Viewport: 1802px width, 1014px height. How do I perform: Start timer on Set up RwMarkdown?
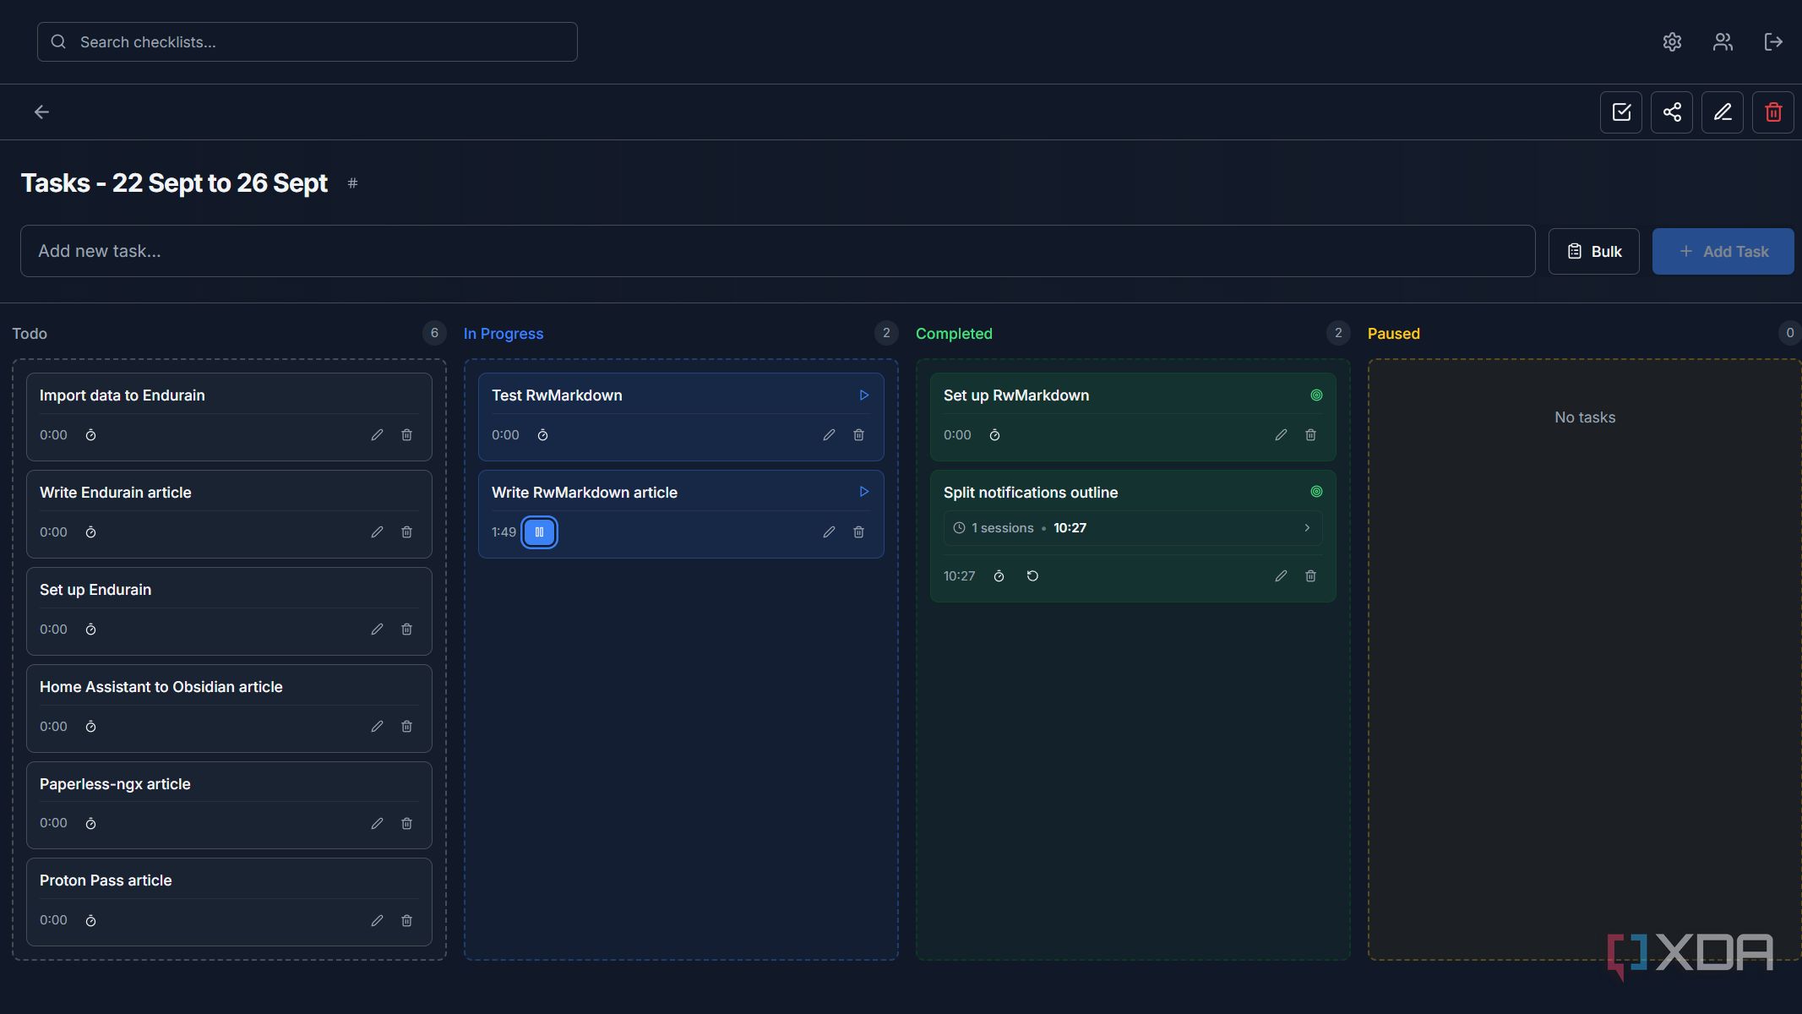(x=995, y=435)
